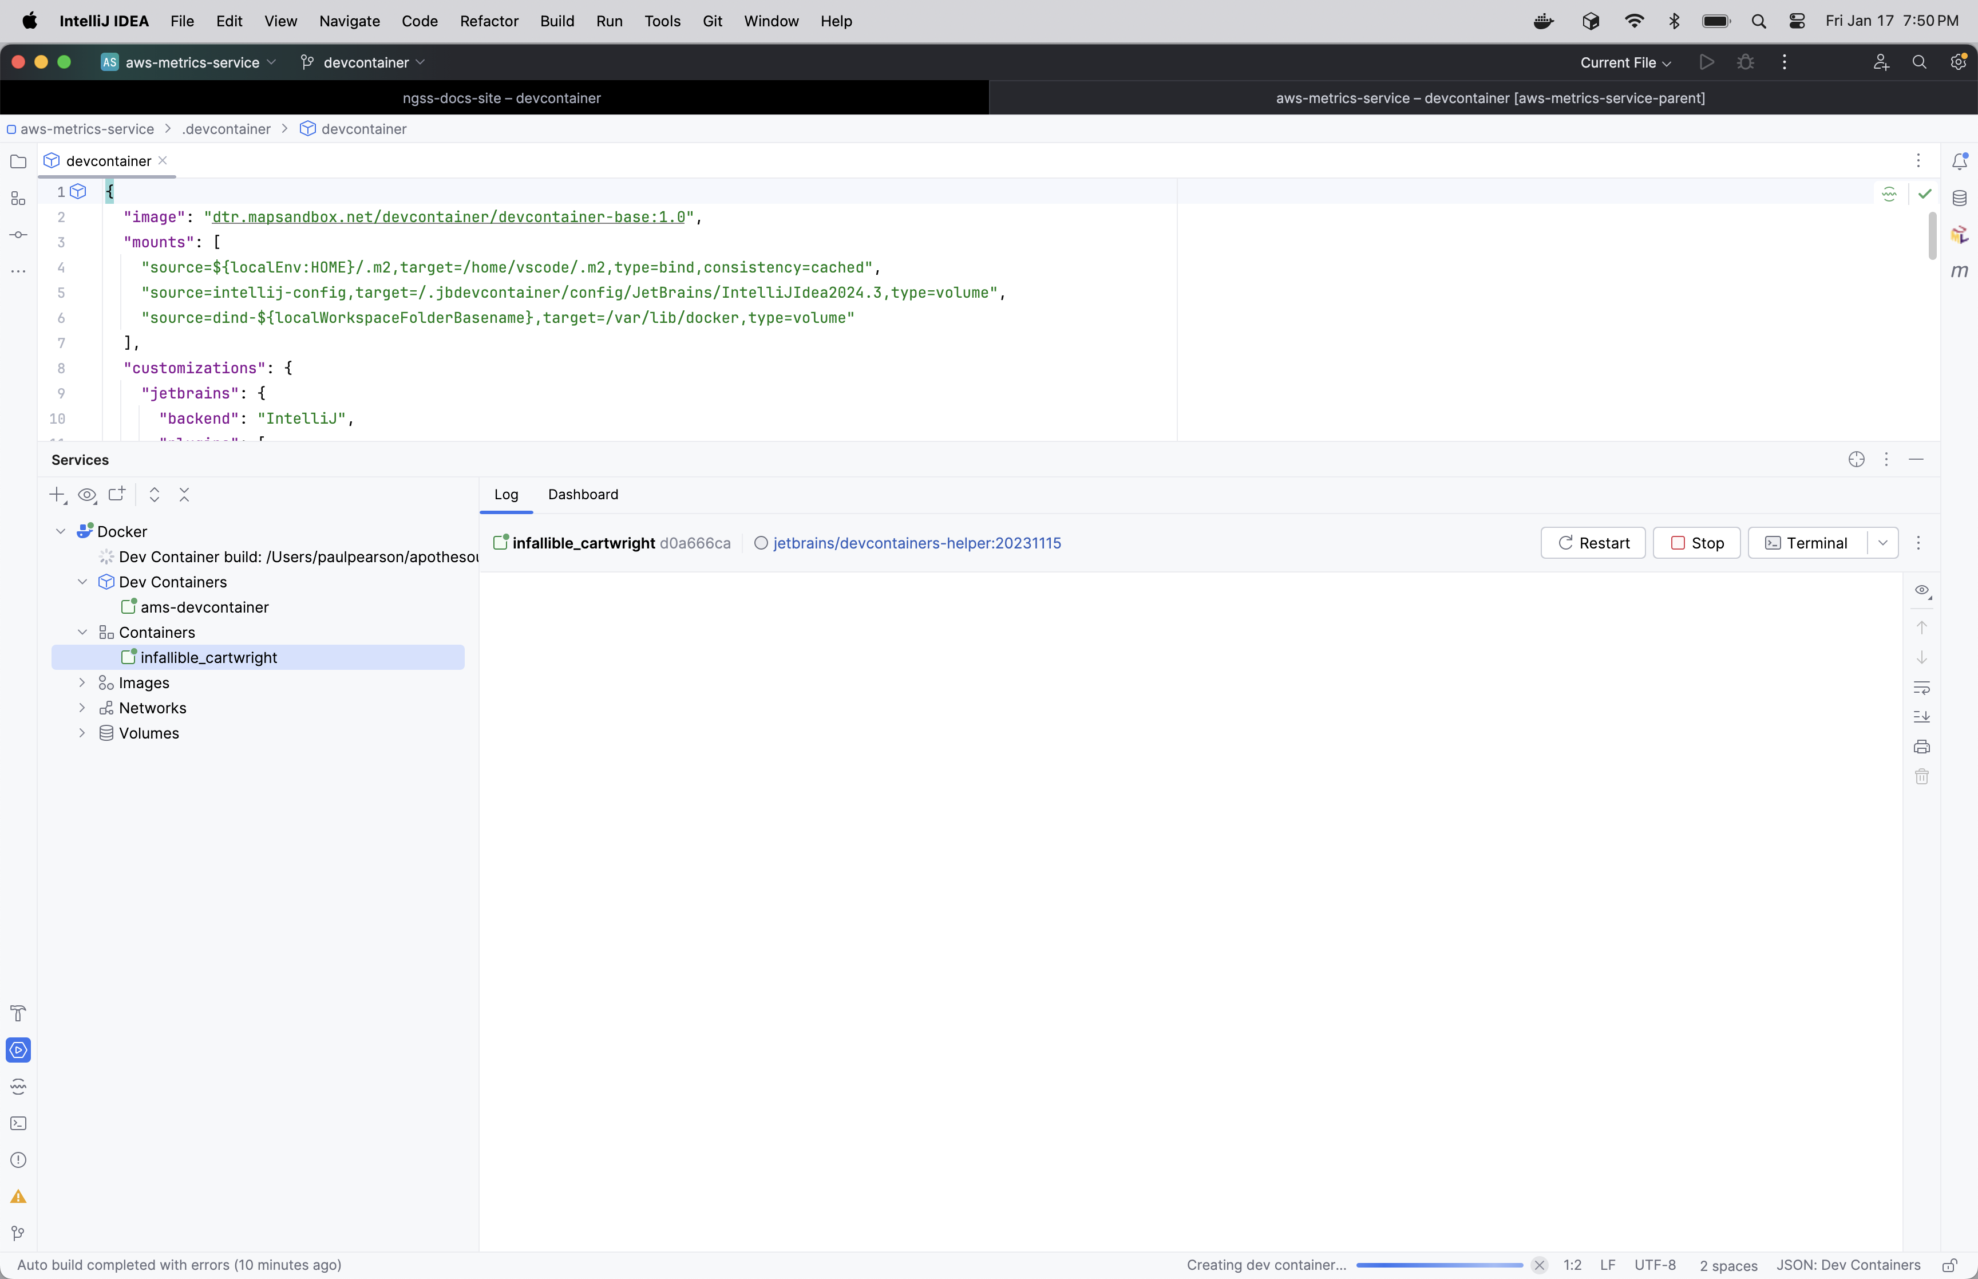This screenshot has height=1279, width=1978.
Task: Toggle scroll to end in log panel
Action: click(x=1921, y=717)
